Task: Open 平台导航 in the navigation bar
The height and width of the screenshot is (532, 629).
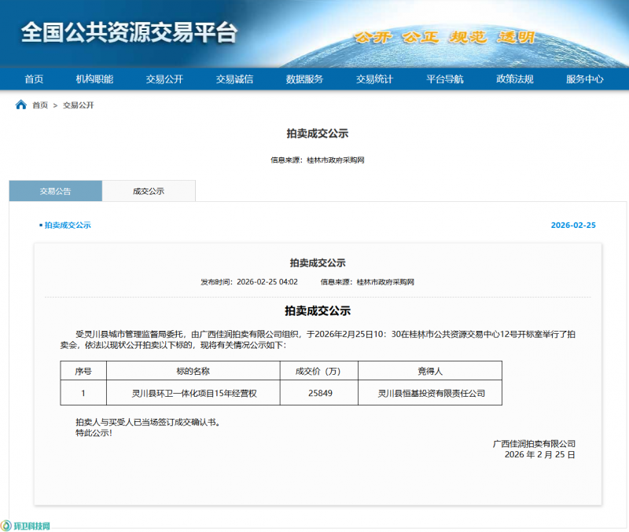Action: coord(445,79)
